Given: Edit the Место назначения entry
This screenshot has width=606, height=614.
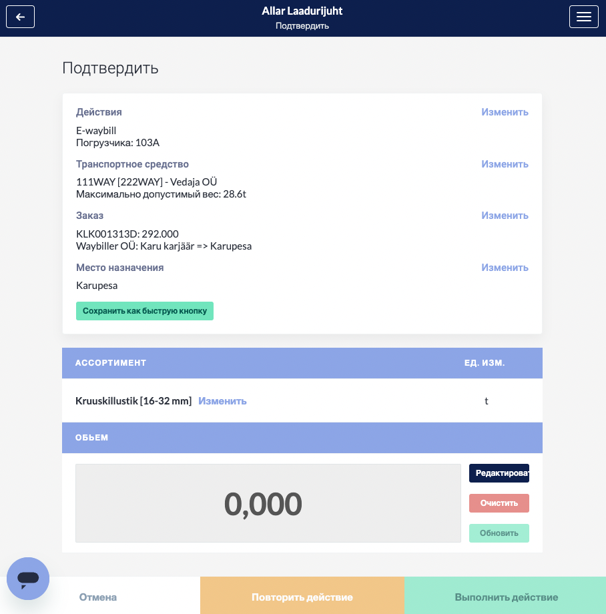Looking at the screenshot, I should pos(505,268).
